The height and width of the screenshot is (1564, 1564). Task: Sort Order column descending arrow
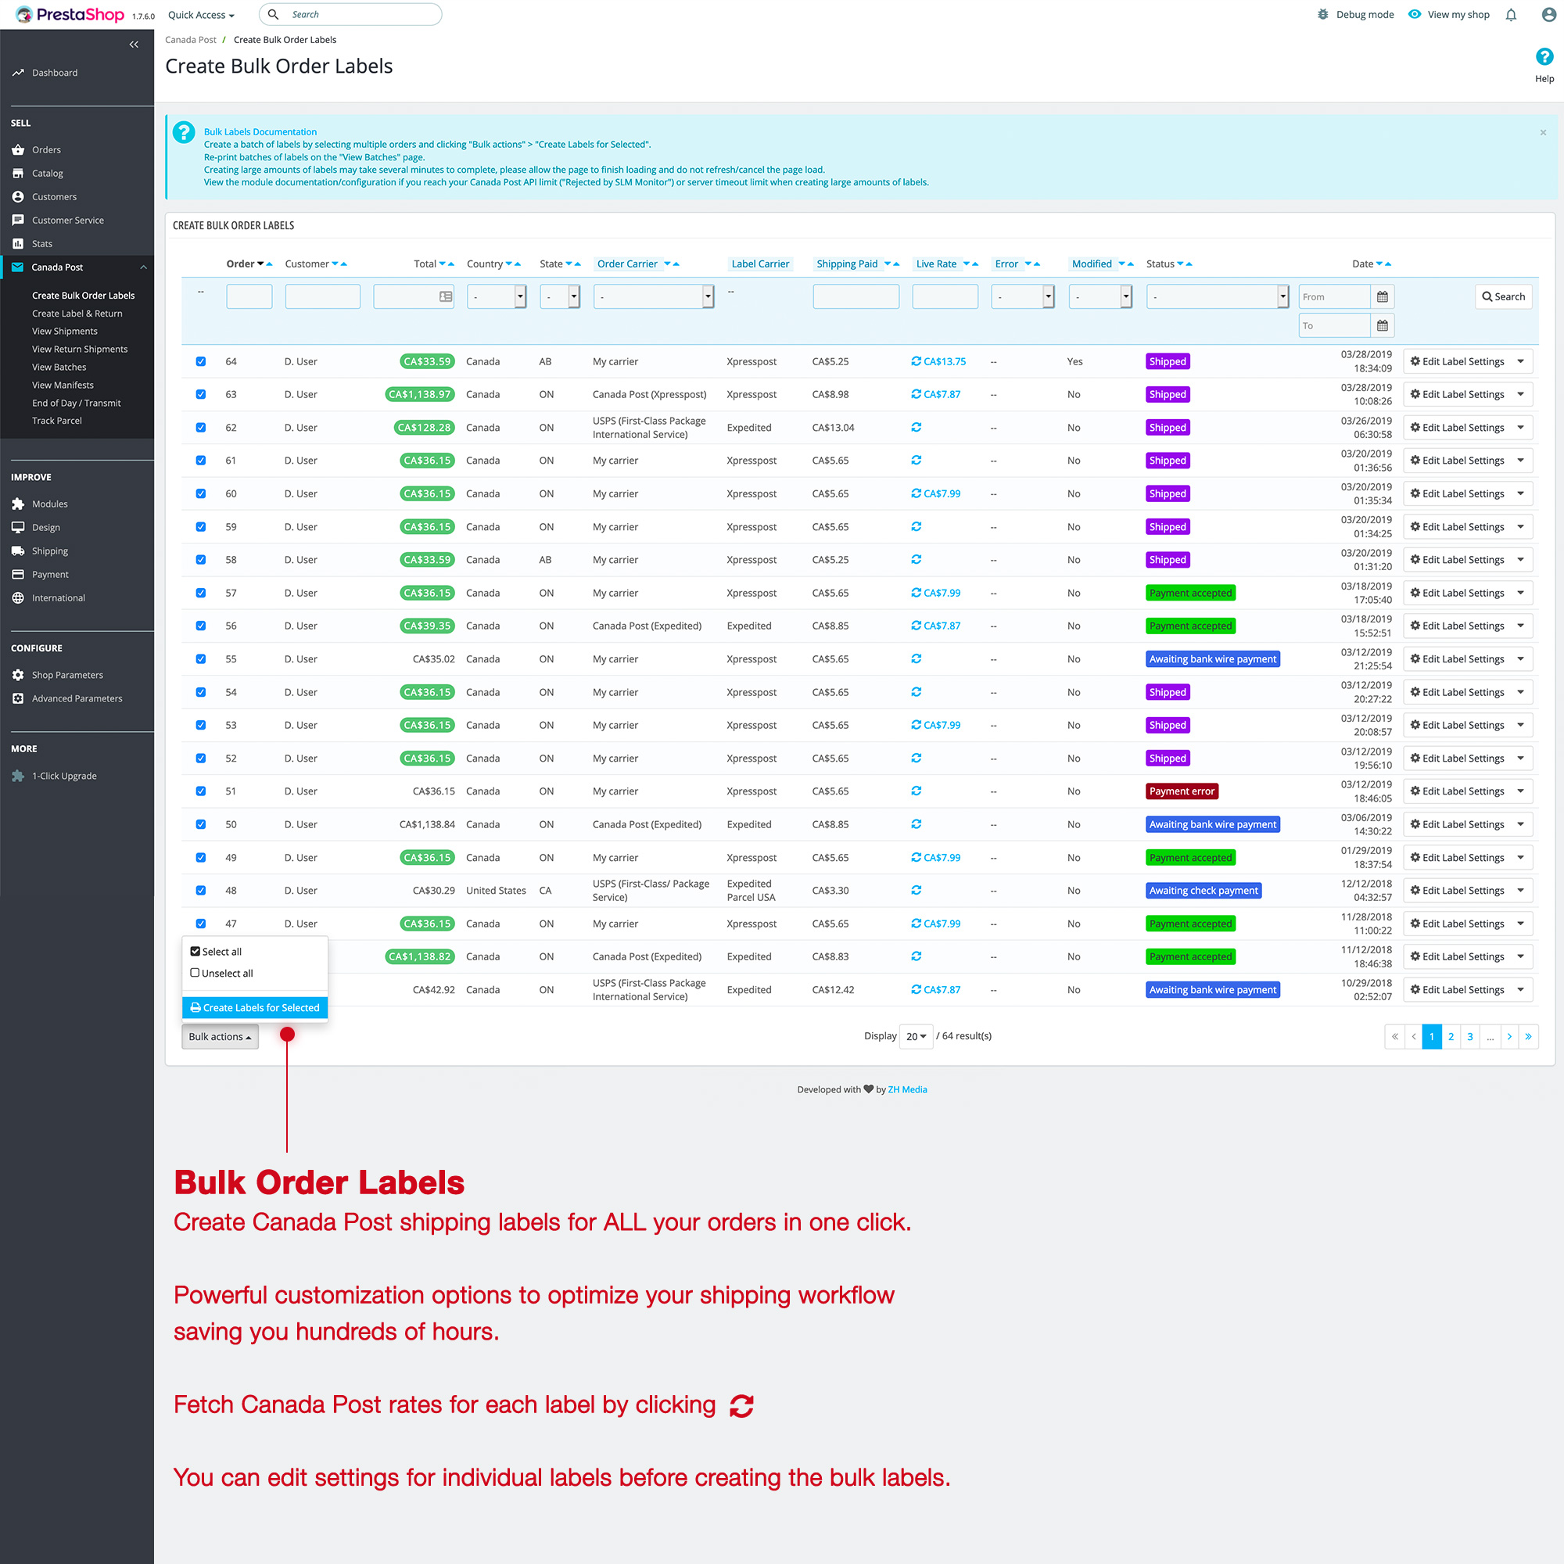260,264
